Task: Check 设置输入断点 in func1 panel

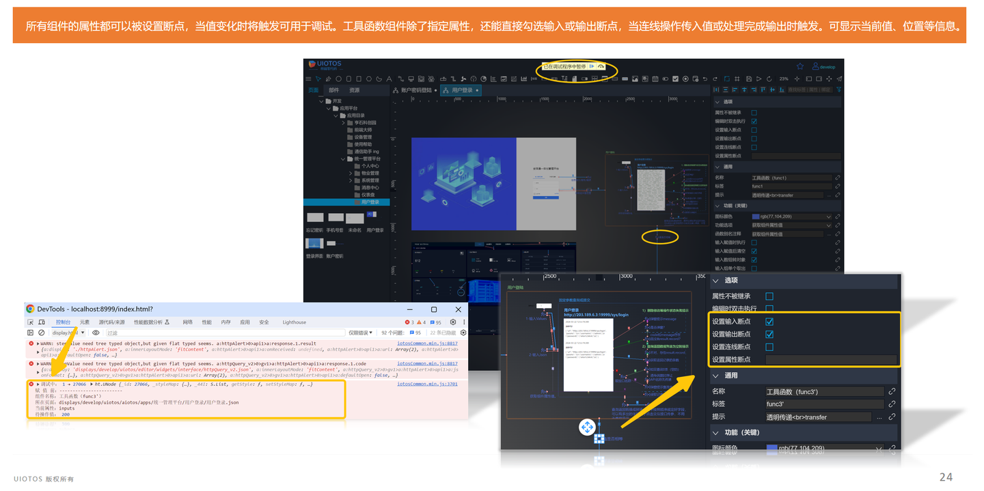Action: 754,130
